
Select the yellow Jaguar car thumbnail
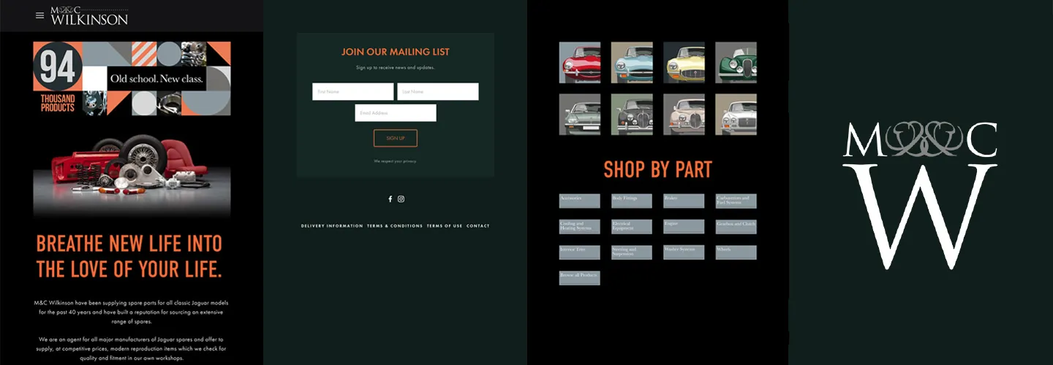pyautogui.click(x=684, y=62)
